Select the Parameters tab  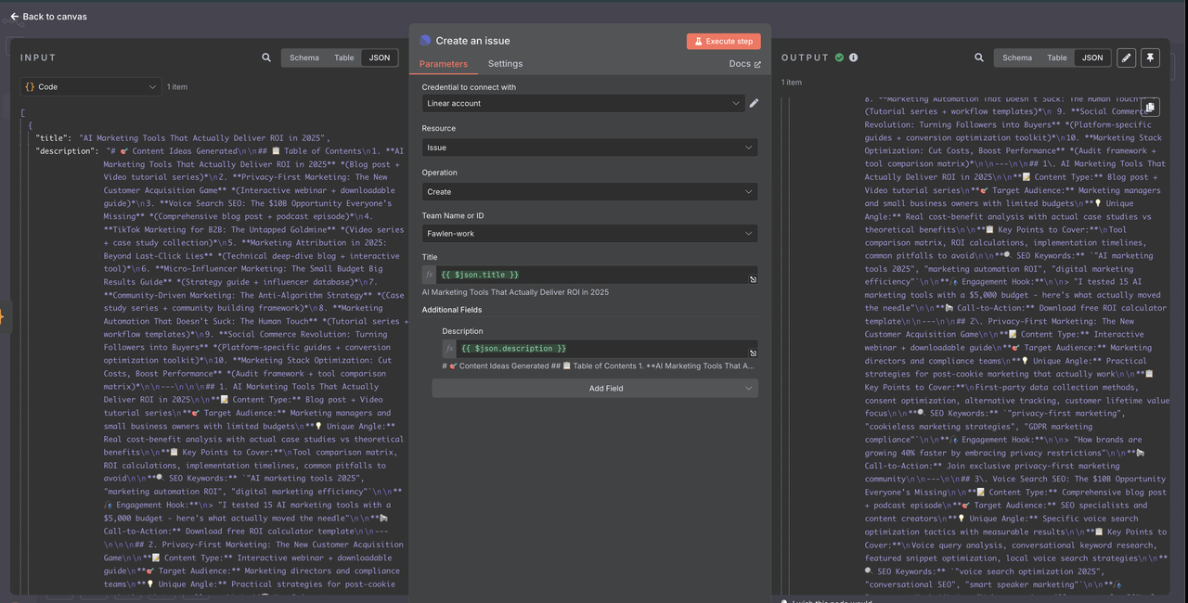tap(444, 64)
